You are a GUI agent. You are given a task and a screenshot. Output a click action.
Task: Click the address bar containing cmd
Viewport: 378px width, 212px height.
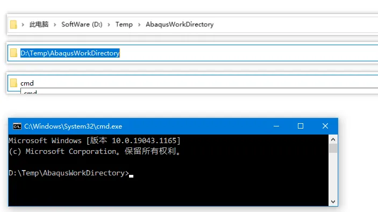pos(193,83)
